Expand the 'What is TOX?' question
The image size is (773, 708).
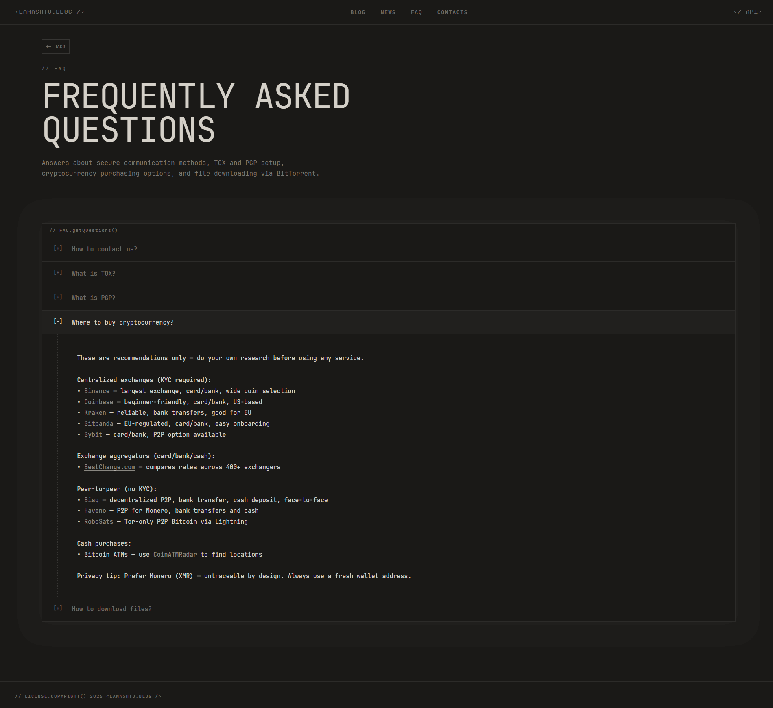click(94, 274)
